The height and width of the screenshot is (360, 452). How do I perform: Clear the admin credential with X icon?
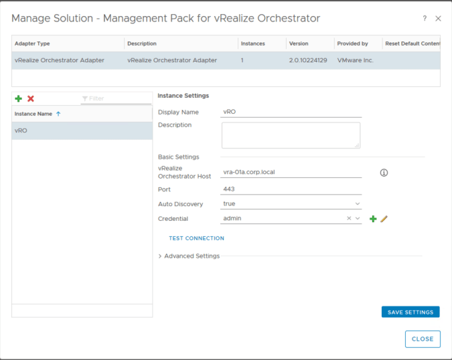(x=349, y=218)
